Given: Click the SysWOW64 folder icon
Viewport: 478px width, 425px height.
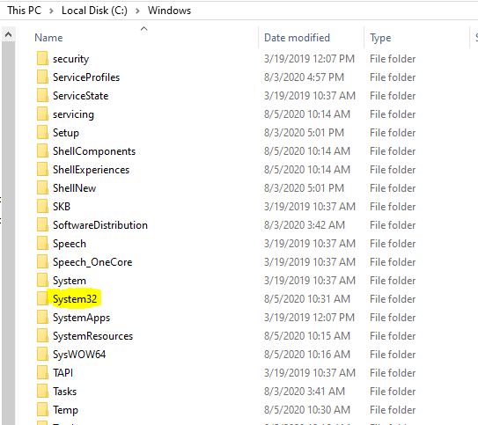Looking at the screenshot, I should tap(42, 355).
